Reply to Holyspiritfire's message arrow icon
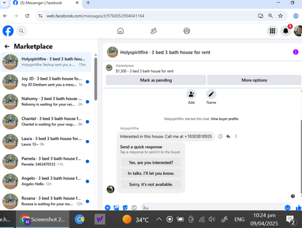 [x=228, y=136]
